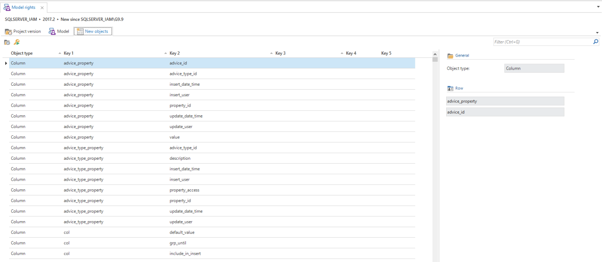The width and height of the screenshot is (602, 262).
Task: Click the General folder icon in details panel
Action: click(451, 56)
